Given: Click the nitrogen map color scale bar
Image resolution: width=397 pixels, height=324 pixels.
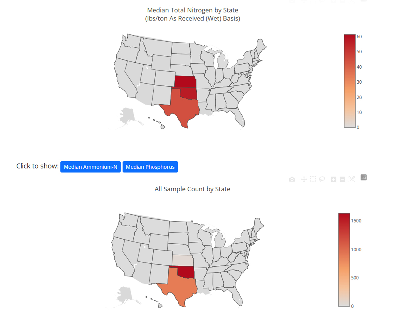Looking at the screenshot, I should tap(349, 81).
